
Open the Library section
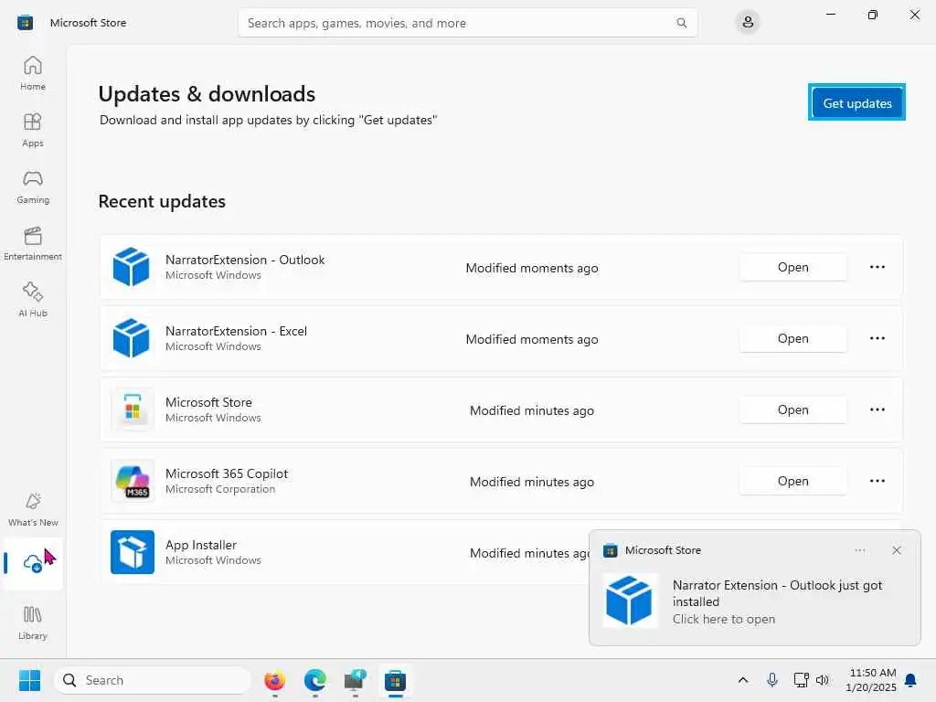(32, 622)
